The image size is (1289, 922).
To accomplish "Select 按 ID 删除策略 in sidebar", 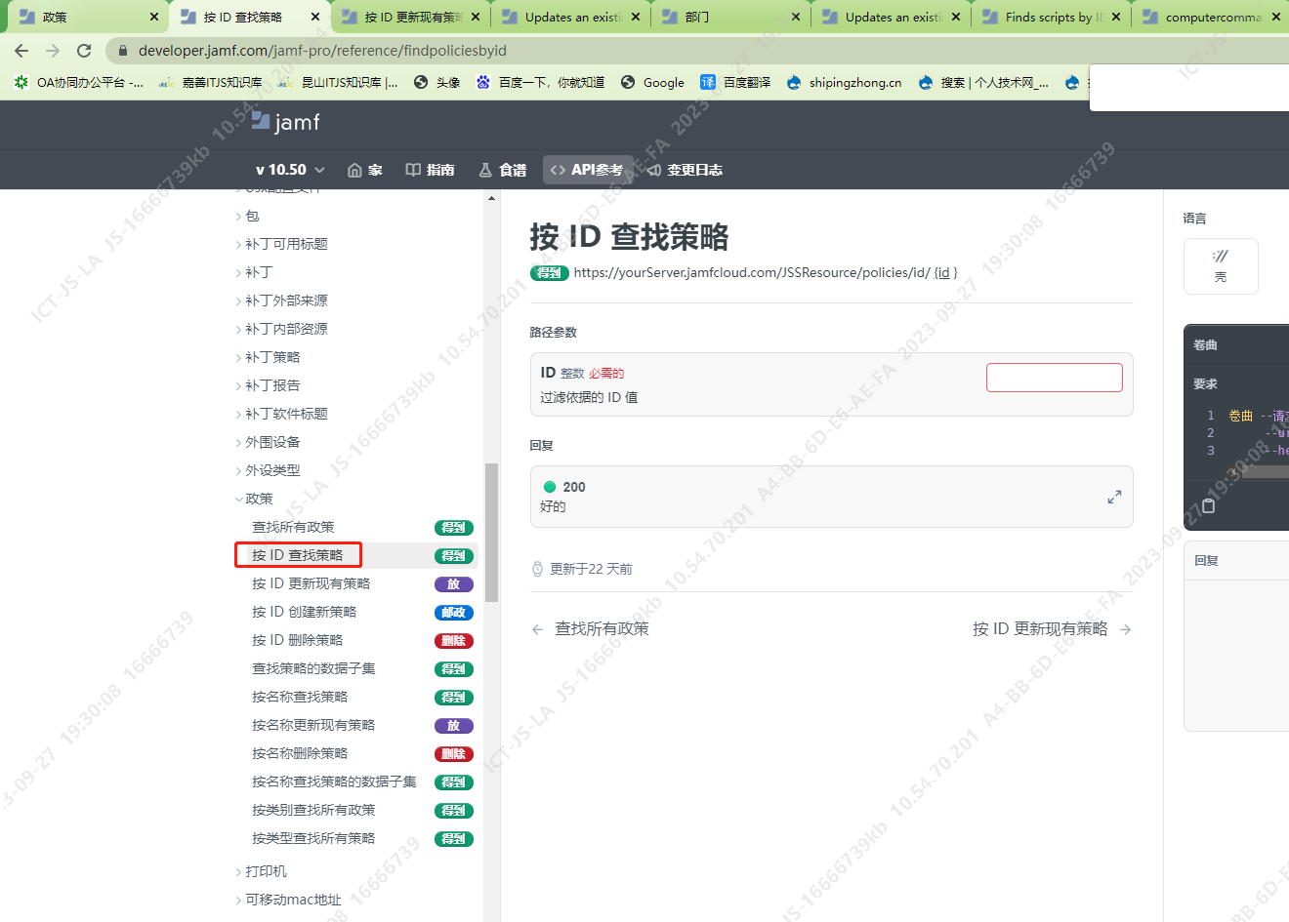I will (298, 640).
